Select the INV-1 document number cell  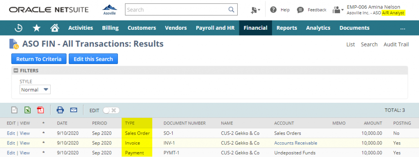tap(169, 143)
